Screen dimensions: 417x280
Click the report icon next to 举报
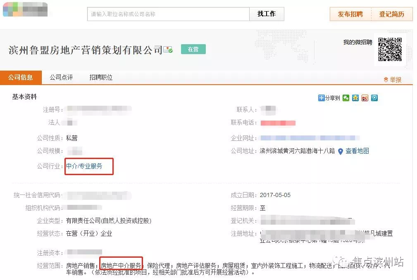[386, 79]
